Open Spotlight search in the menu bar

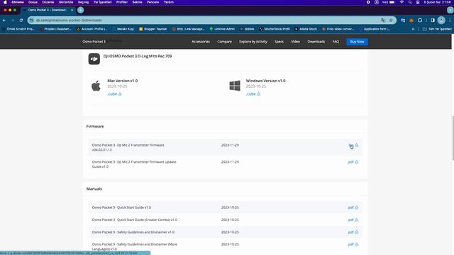pyautogui.click(x=410, y=2)
